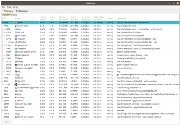
Task: Click the nautilus folder icon
Action: click(x=16, y=107)
